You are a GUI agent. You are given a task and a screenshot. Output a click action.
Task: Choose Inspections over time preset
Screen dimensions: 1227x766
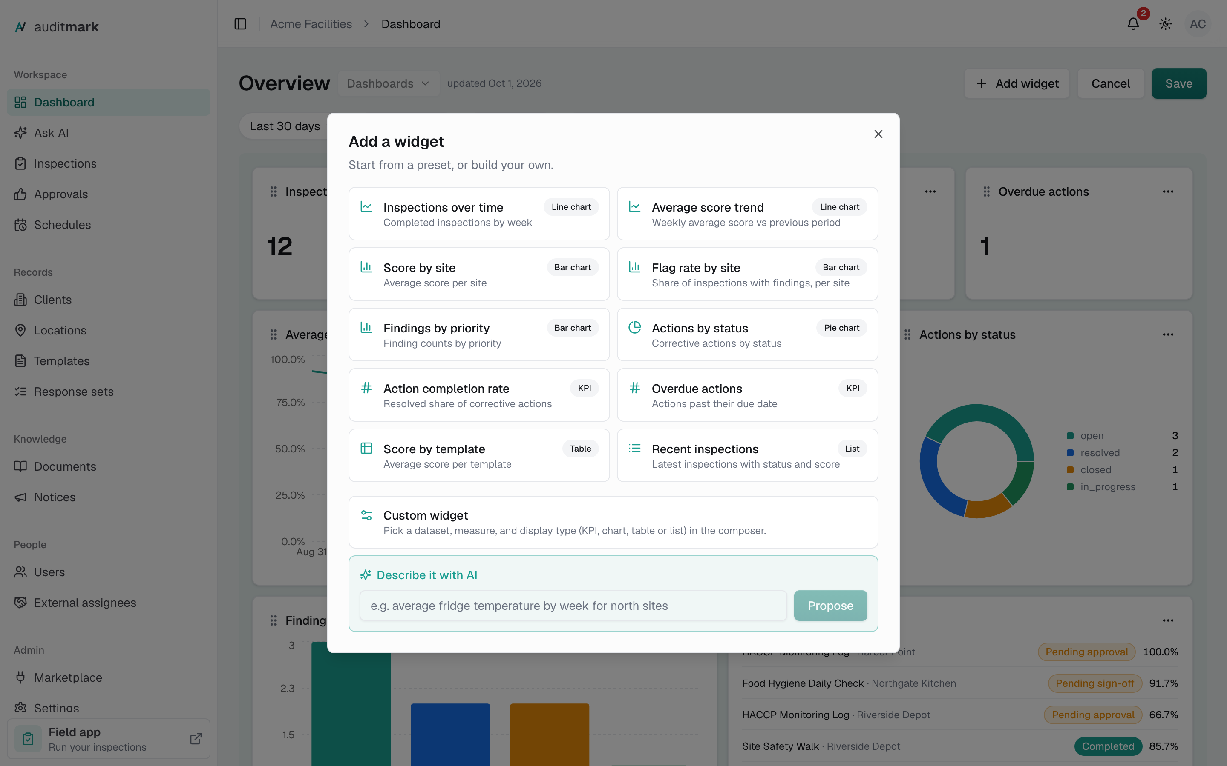(478, 214)
